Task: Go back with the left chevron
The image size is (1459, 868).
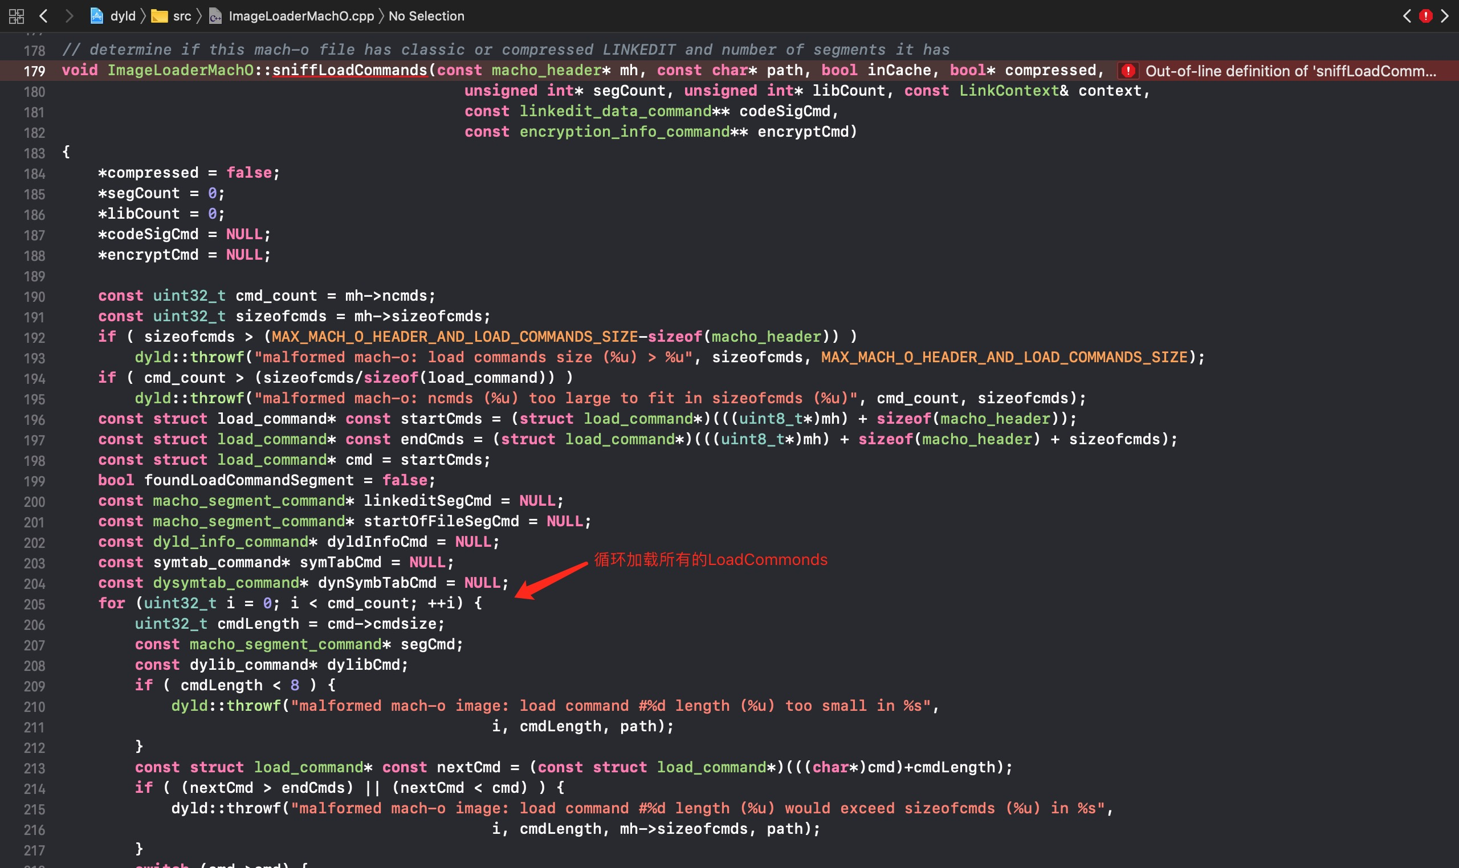Action: tap(44, 16)
